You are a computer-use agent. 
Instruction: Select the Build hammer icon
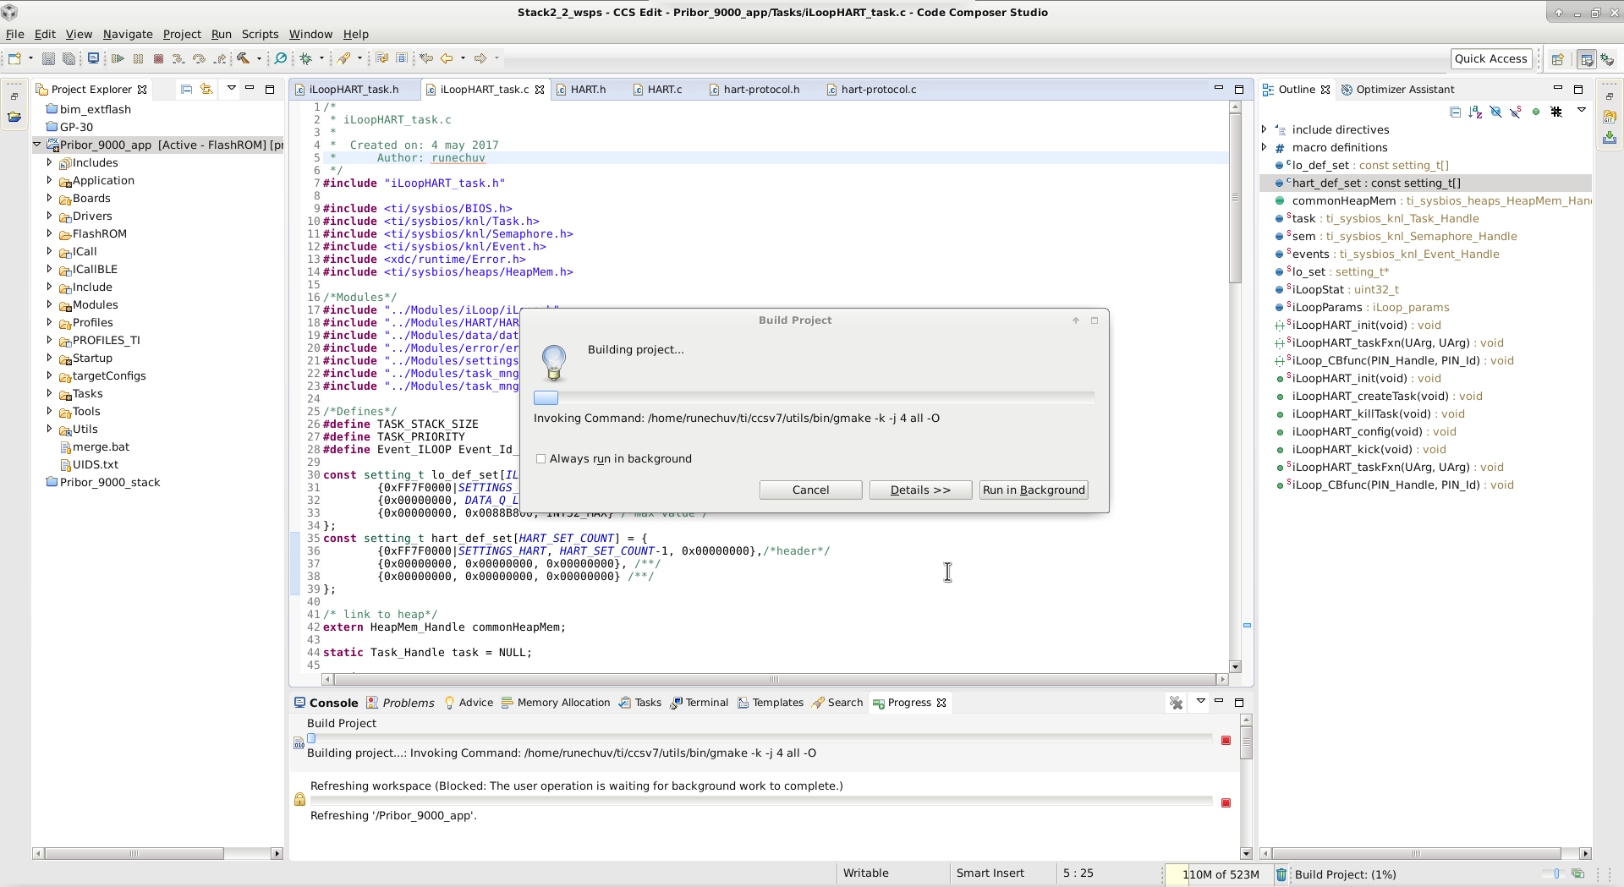[x=244, y=58]
